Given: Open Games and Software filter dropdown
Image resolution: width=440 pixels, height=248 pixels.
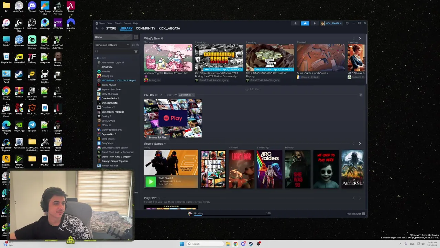Looking at the screenshot, I should tap(112, 45).
